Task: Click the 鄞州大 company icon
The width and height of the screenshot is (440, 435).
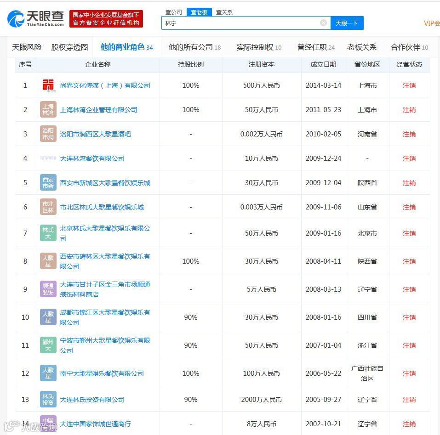Action: coord(48,345)
